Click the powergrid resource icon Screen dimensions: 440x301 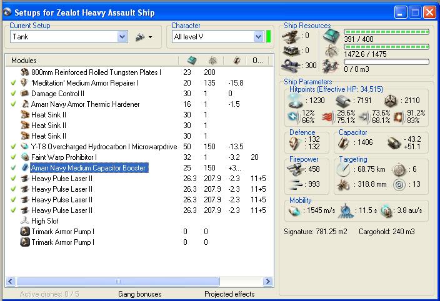click(332, 51)
